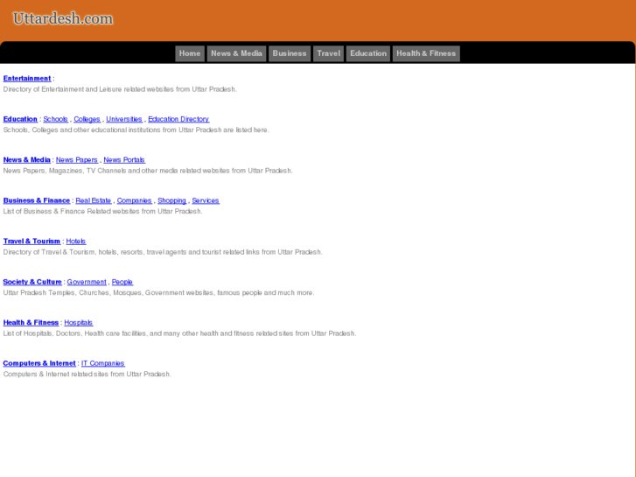
Task: Open the Computers & Internet heading link
Action: (x=39, y=363)
